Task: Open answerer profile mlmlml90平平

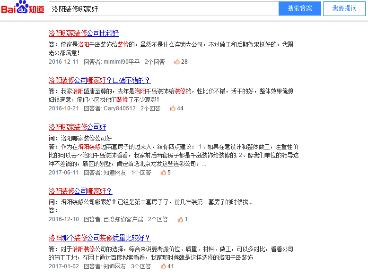Action: (122, 62)
